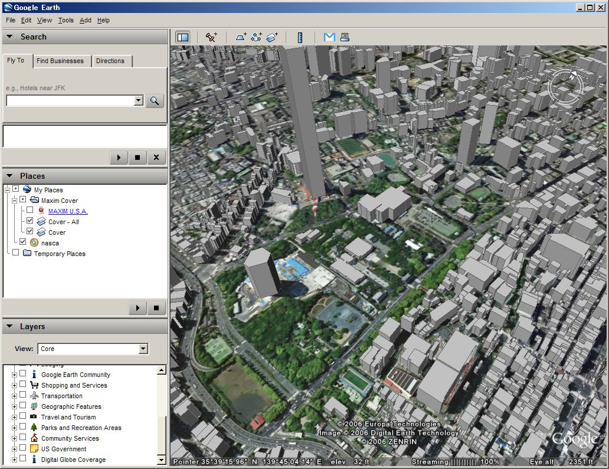Enable the Transportation layer checkbox
The height and width of the screenshot is (469, 609).
23,395
